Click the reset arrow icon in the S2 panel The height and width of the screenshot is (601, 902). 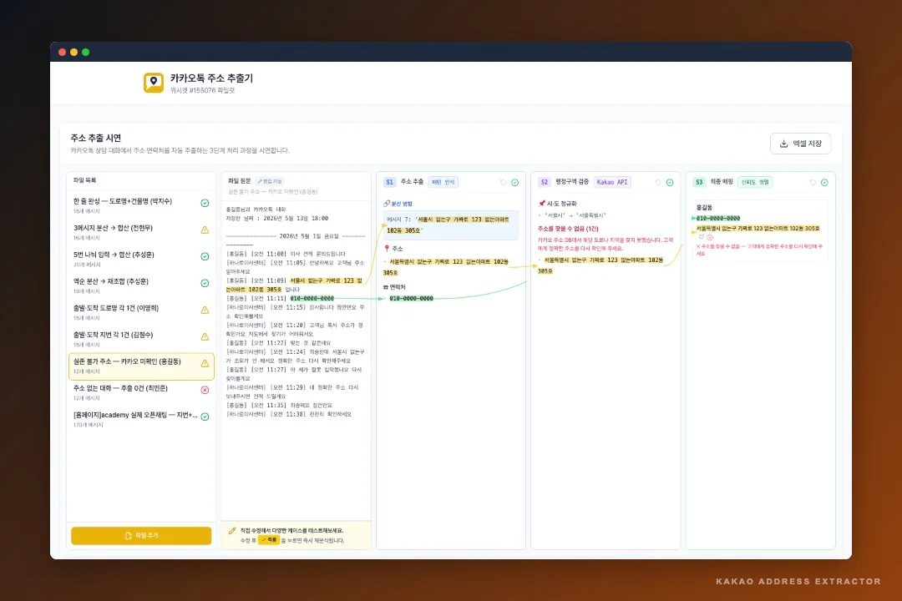[x=657, y=182]
